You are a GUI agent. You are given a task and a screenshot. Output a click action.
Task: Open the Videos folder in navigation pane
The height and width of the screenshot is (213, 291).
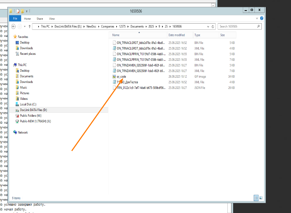click(24, 99)
